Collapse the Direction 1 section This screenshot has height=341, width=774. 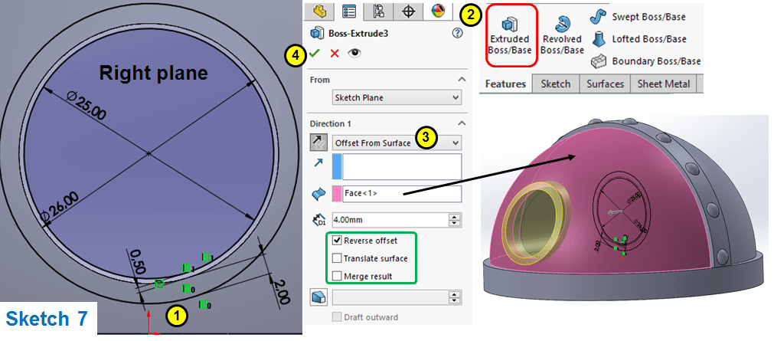point(461,123)
